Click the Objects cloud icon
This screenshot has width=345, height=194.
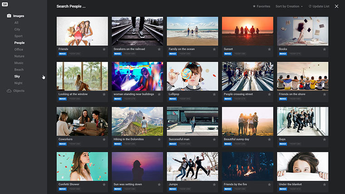9,91
